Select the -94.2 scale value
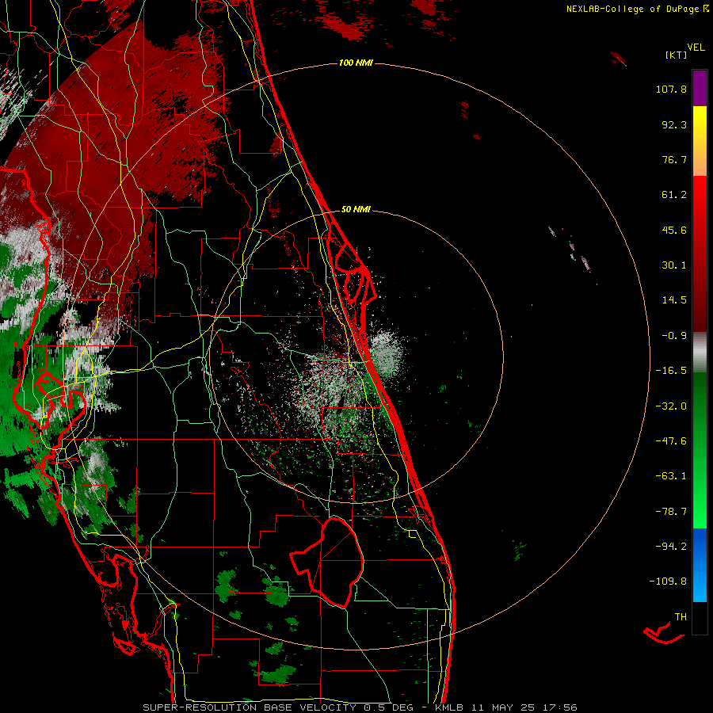 [x=671, y=546]
